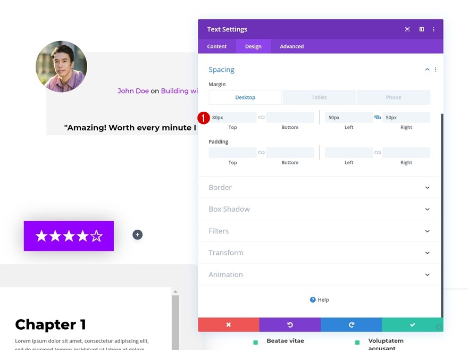Image resolution: width=468 pixels, height=350 pixels.
Task: Click the dark plus add module button
Action: (137, 235)
